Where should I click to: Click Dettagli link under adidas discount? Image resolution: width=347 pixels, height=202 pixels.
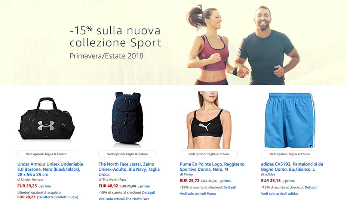(311, 187)
